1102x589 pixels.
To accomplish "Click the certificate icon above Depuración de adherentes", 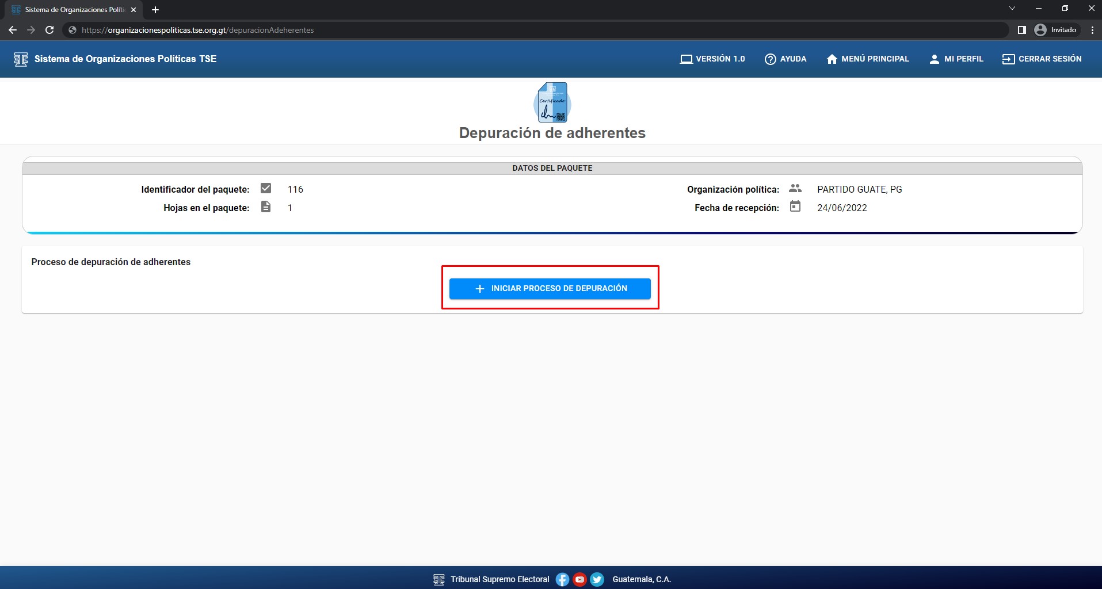I will click(552, 102).
